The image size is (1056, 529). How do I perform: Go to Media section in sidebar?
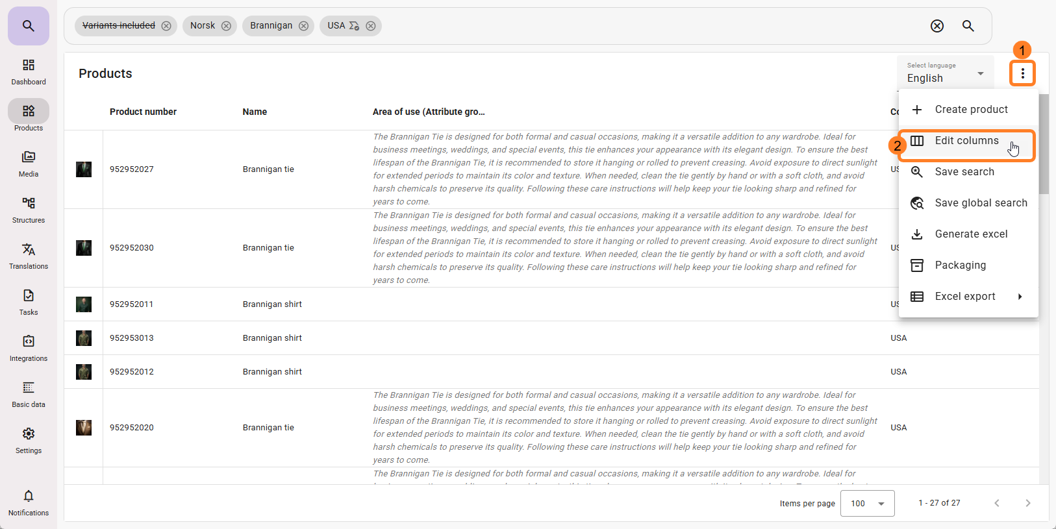29,164
